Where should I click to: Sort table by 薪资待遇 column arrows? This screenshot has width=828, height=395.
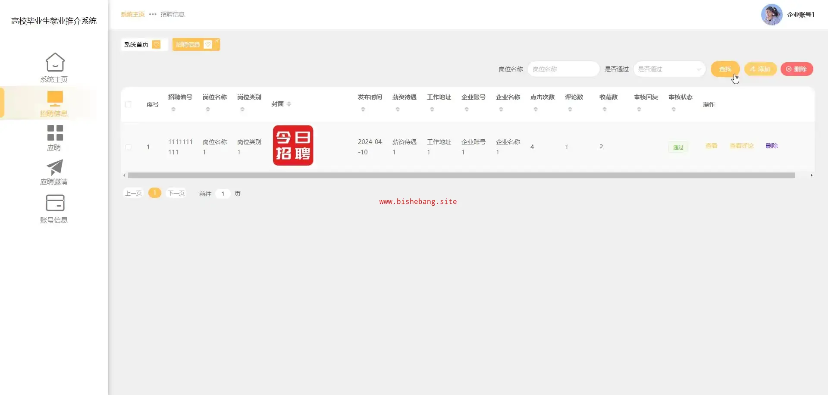[398, 110]
